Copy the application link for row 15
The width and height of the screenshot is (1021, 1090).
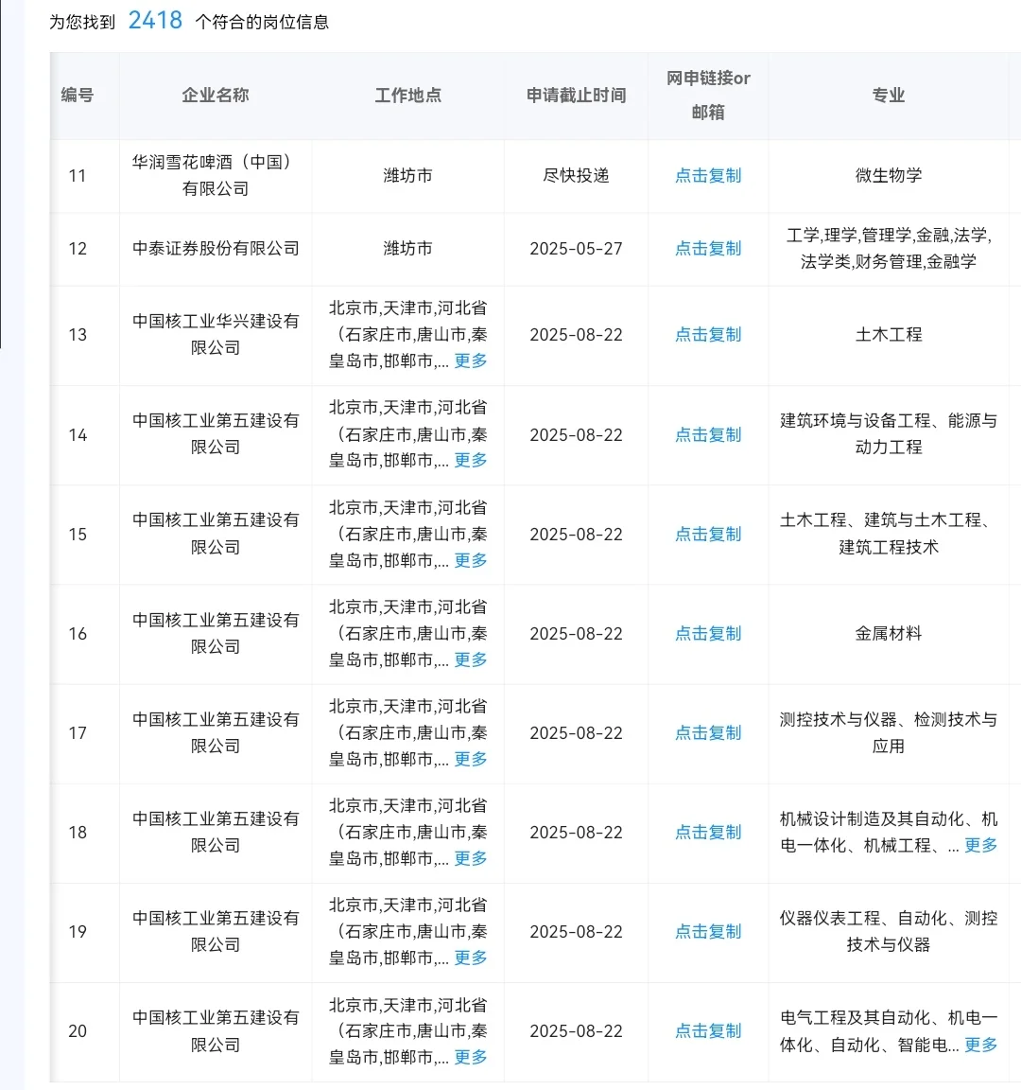pyautogui.click(x=707, y=534)
